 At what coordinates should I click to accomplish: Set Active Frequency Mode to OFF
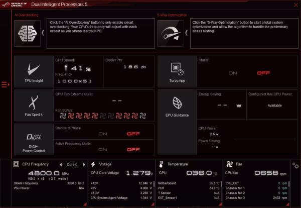point(133,150)
